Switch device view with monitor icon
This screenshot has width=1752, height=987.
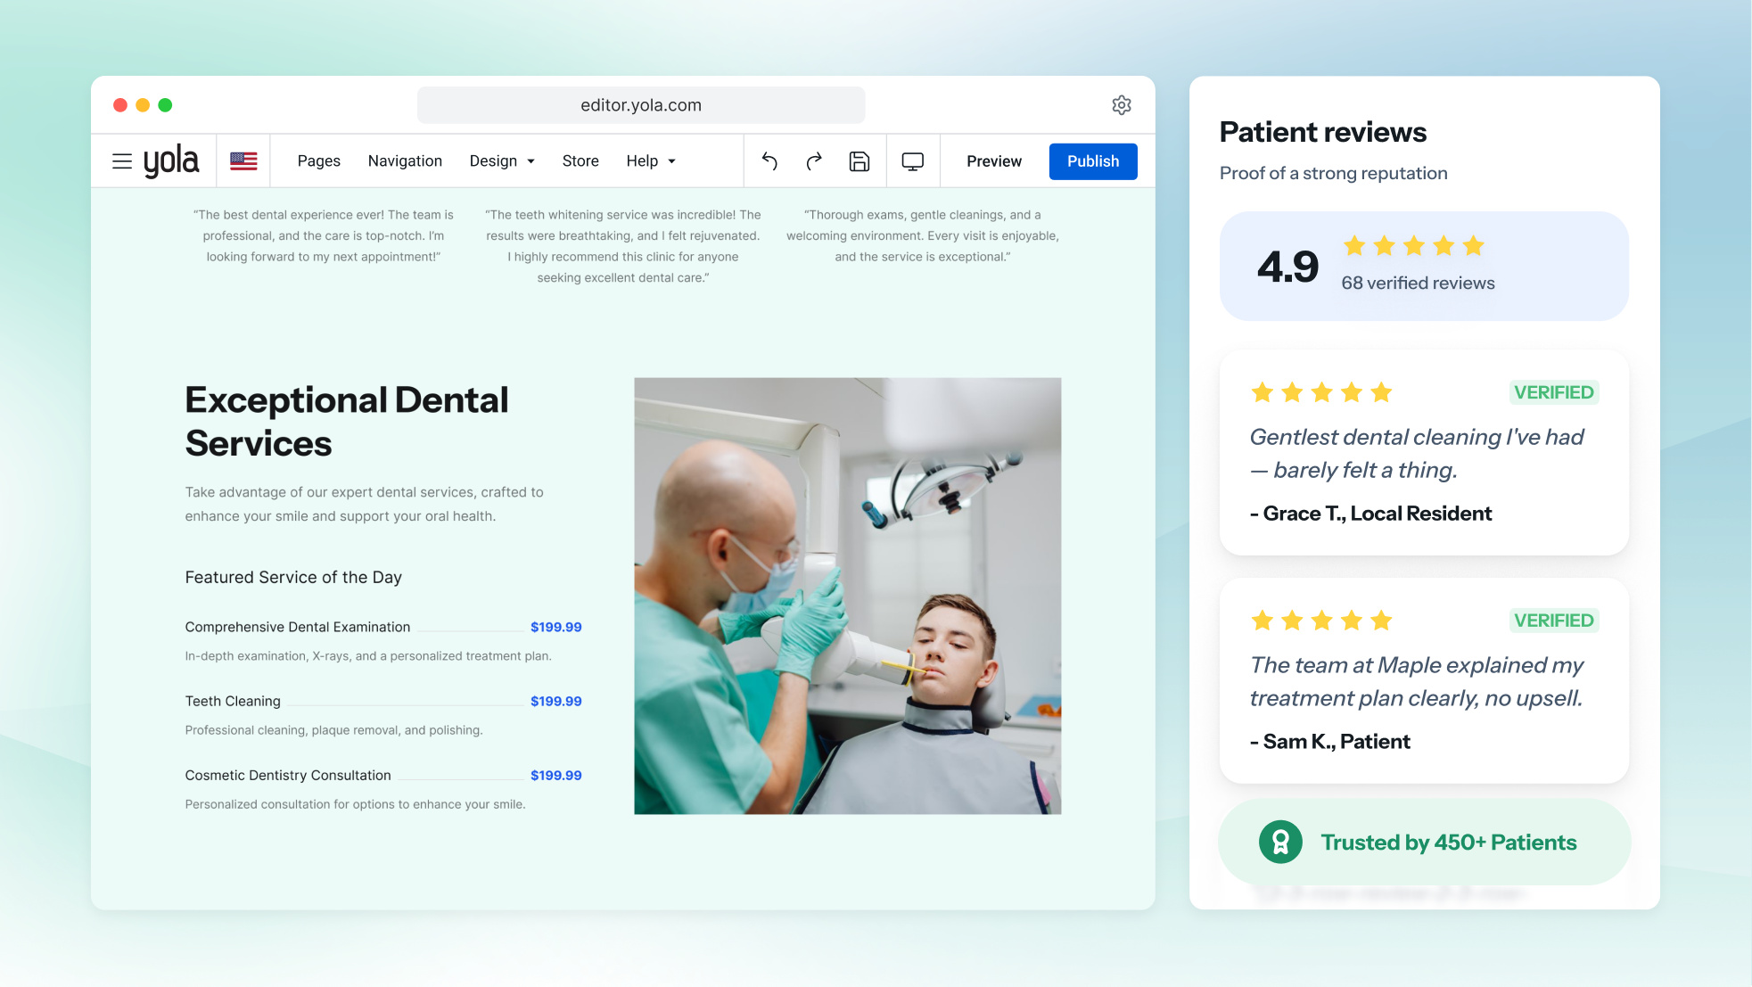coord(913,161)
